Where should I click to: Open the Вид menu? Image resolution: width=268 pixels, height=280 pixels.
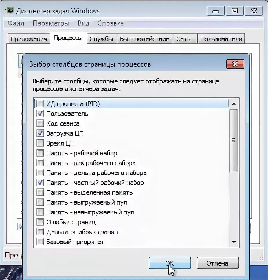tap(83, 23)
